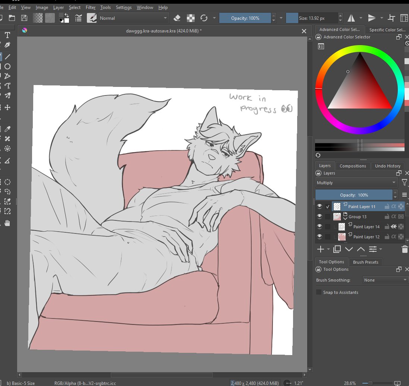Image resolution: width=409 pixels, height=386 pixels.
Task: Select the Smart Patch tool
Action: click(7, 139)
